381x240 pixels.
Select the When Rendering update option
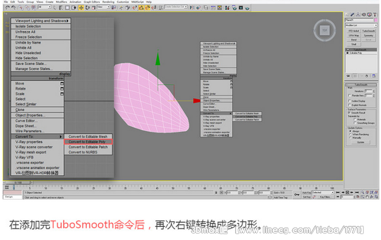point(350,134)
